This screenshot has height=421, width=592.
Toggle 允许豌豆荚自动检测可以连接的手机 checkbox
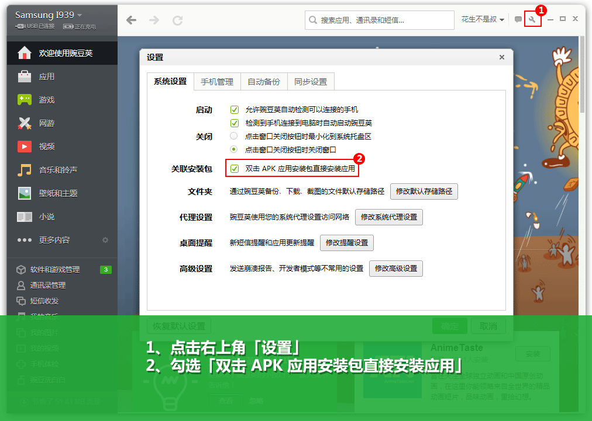click(x=235, y=110)
